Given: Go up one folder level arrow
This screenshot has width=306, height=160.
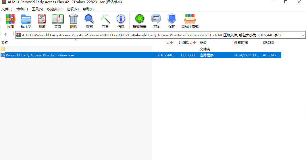Looking at the screenshot, I should pos(6,35).
